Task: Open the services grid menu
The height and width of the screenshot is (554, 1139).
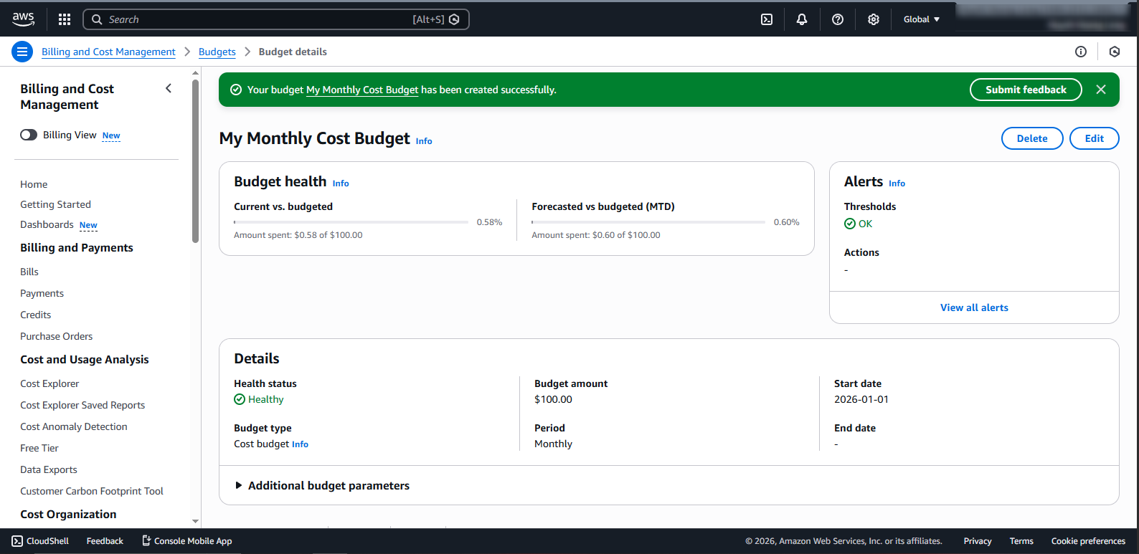Action: (x=65, y=19)
